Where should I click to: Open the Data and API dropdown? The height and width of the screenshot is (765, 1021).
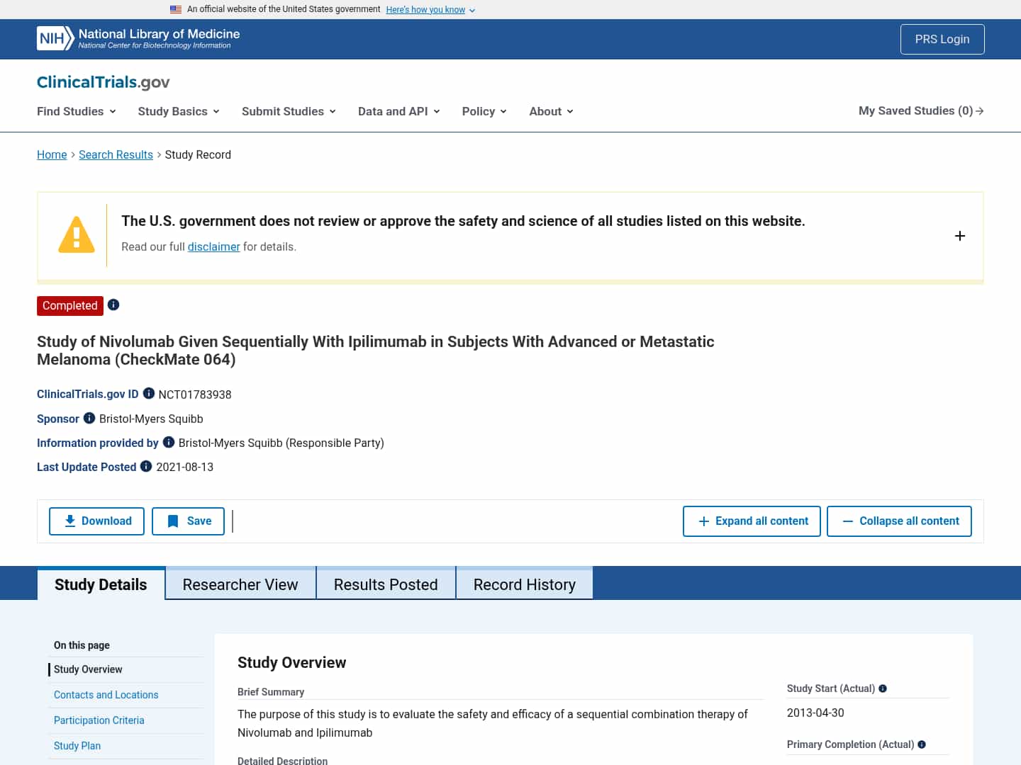[x=398, y=111]
